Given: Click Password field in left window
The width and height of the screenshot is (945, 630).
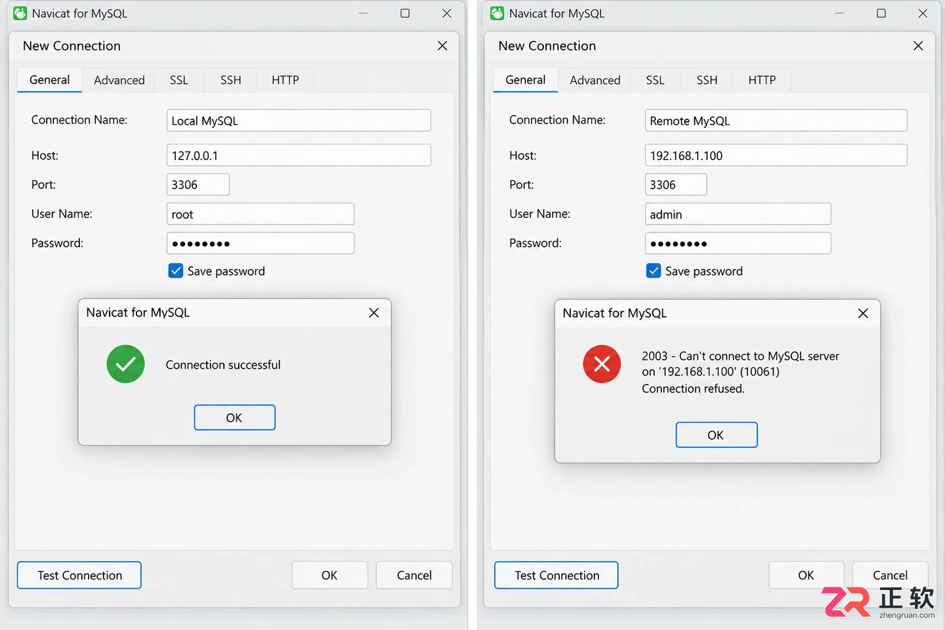Looking at the screenshot, I should (261, 243).
